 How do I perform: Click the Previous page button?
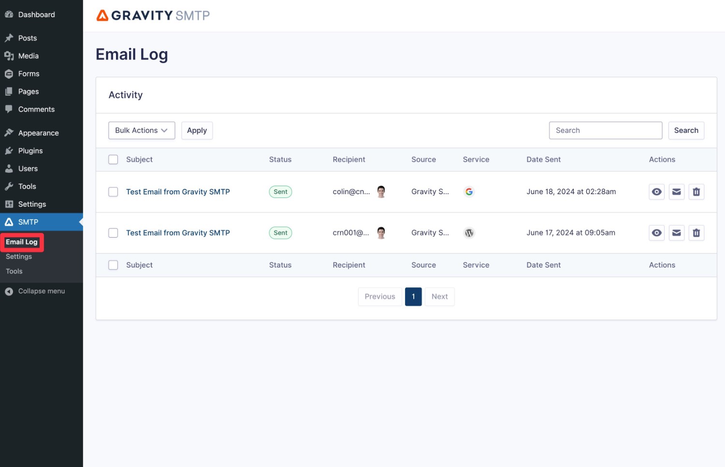pyautogui.click(x=380, y=297)
